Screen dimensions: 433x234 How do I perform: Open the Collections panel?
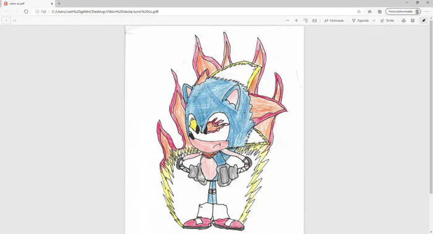pos(380,12)
